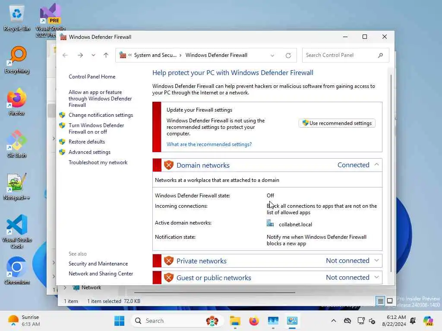Open Allow an app or feature link
This screenshot has height=331, width=442.
coord(100,99)
